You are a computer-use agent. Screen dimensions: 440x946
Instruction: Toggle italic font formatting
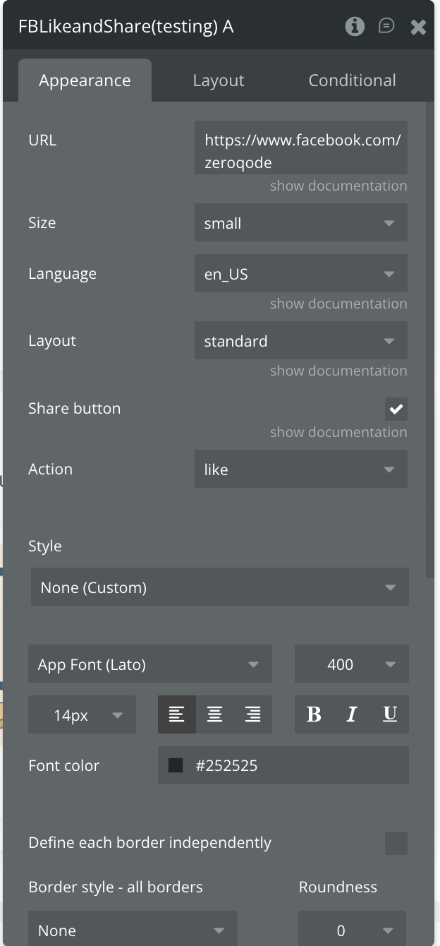pos(352,714)
